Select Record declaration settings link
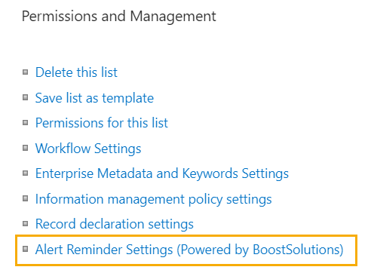371x273 pixels. tap(115, 224)
